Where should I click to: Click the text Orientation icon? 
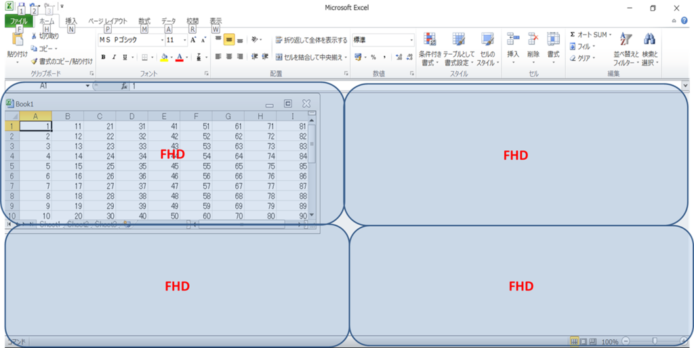click(x=255, y=40)
